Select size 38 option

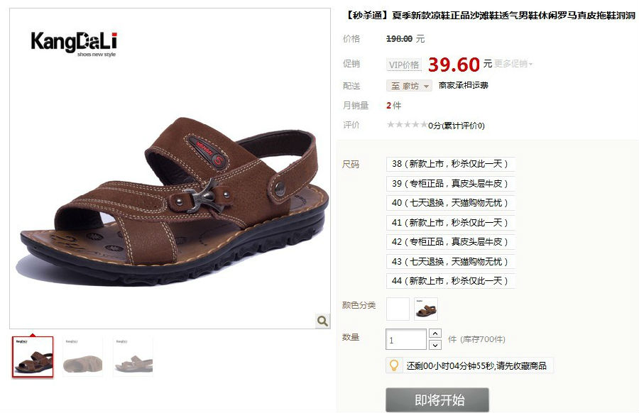click(x=450, y=164)
